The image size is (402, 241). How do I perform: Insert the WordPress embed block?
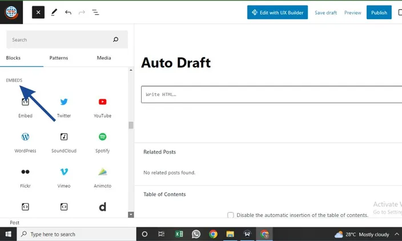click(x=25, y=142)
